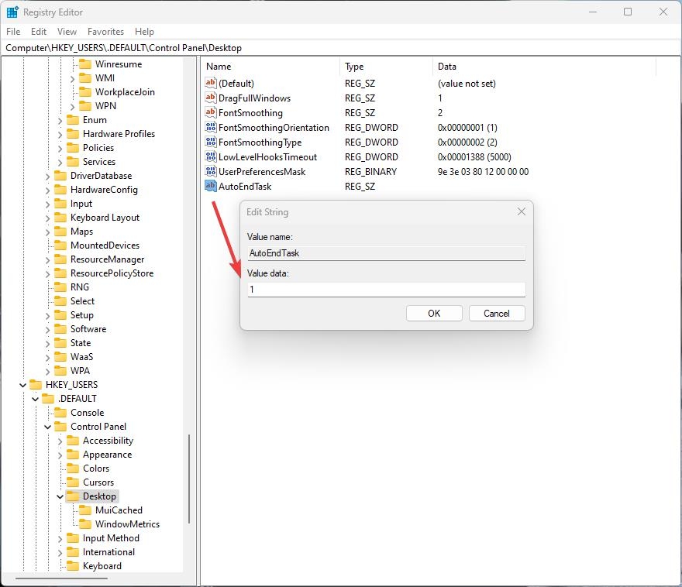Collapse the HKEY_USERS node
The image size is (682, 587).
(22, 385)
